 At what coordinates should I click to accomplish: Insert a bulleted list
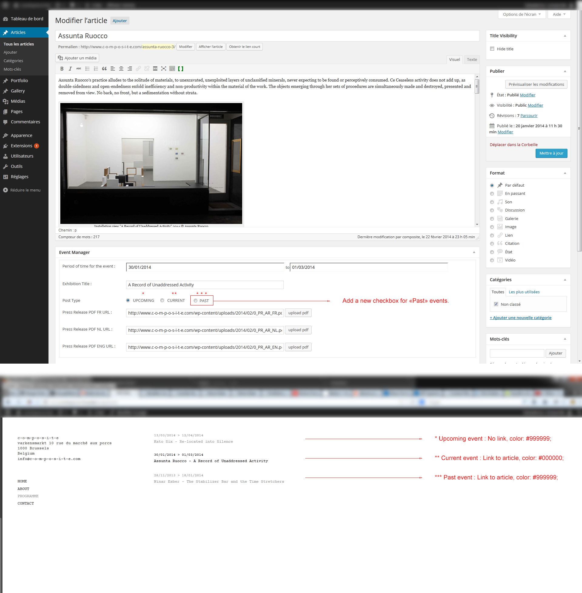coord(87,68)
